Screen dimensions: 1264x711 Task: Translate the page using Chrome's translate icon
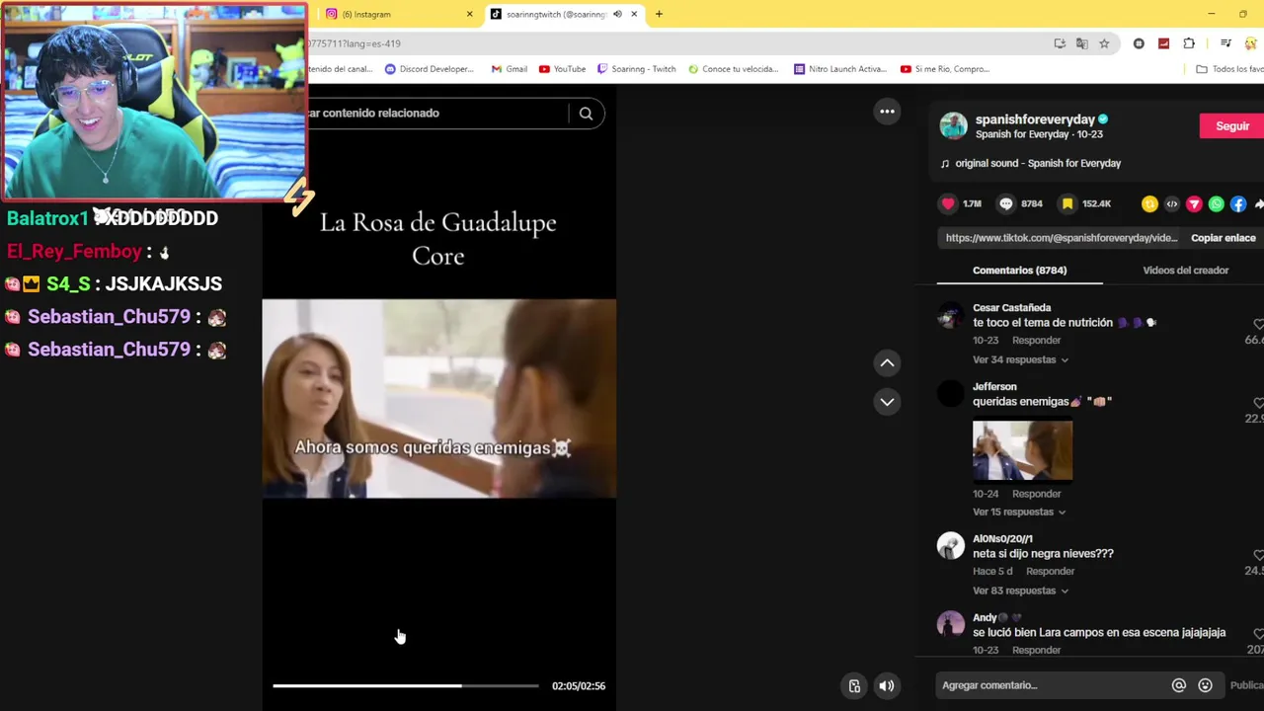1081,43
